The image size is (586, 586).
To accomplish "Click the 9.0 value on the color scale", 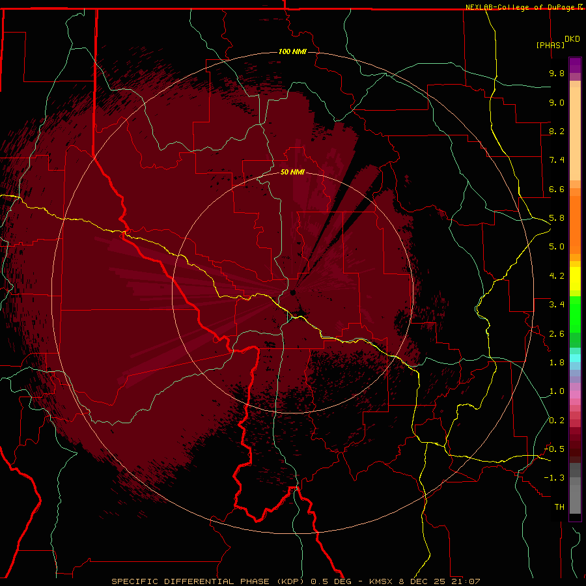I will pyautogui.click(x=557, y=102).
